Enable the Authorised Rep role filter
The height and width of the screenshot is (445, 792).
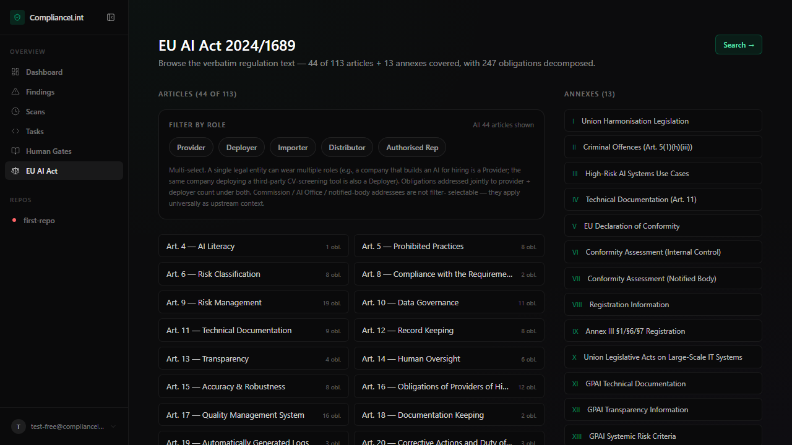pyautogui.click(x=412, y=148)
